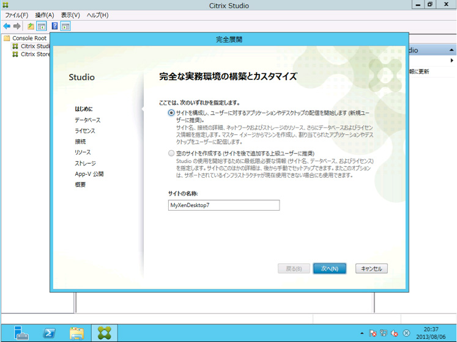Toggle the Show/Hide Action Pane toolbar icon

[65, 26]
